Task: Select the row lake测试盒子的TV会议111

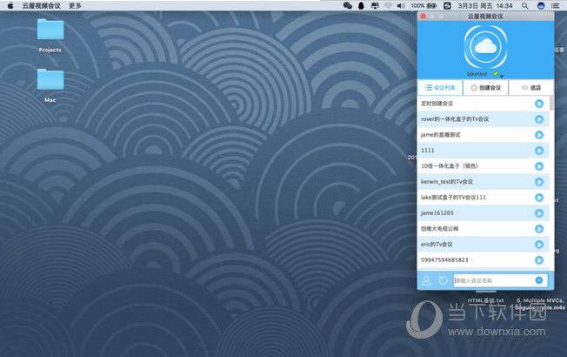Action: pos(484,198)
